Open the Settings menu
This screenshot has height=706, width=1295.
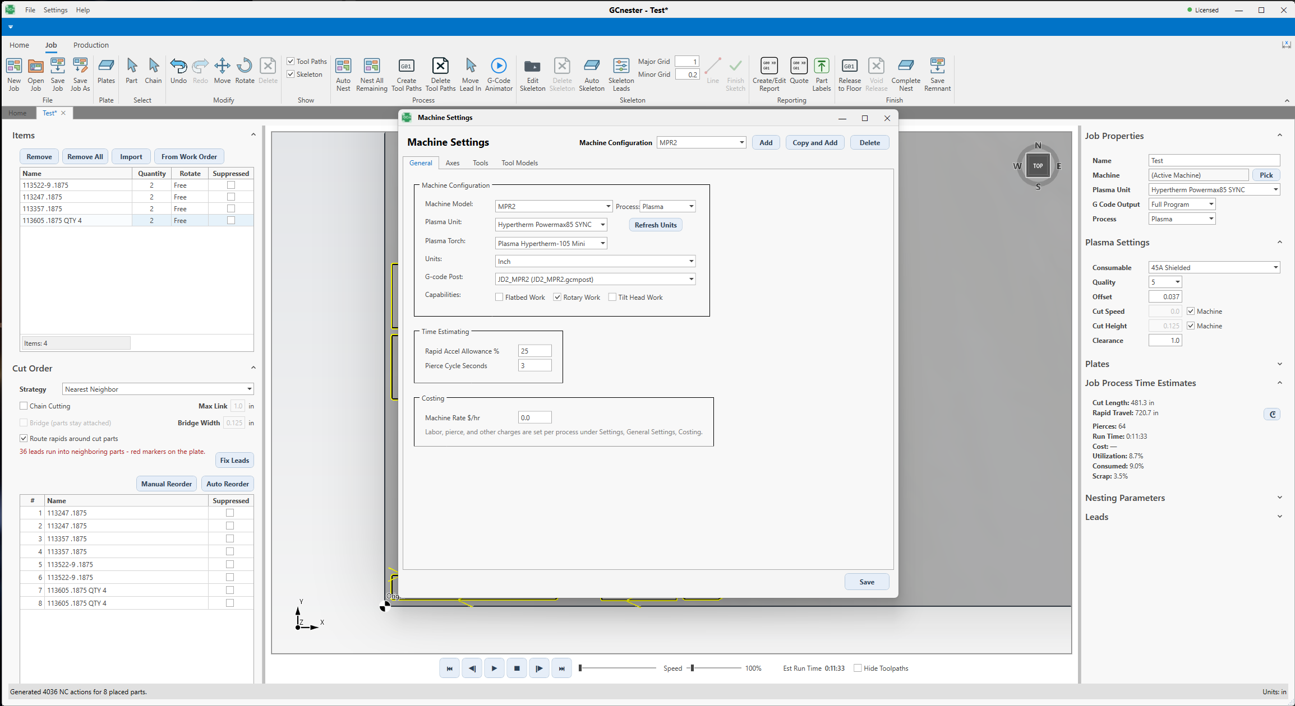56,10
